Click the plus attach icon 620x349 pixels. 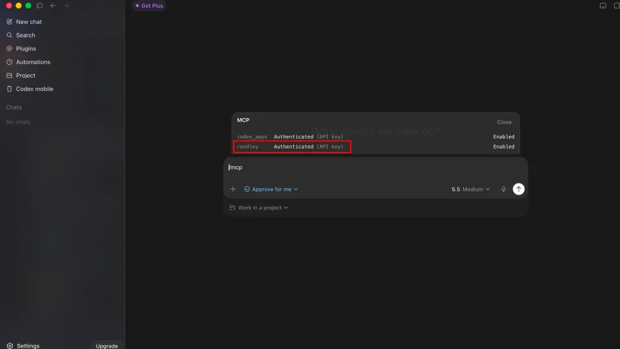[x=233, y=189]
